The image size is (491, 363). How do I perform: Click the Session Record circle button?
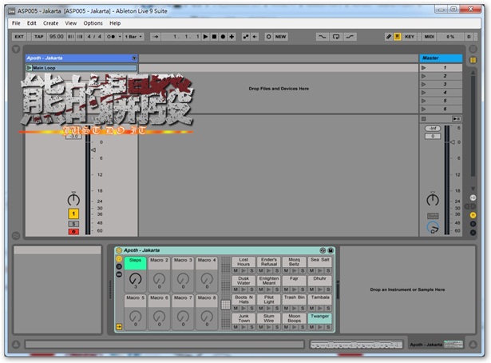[x=268, y=37]
